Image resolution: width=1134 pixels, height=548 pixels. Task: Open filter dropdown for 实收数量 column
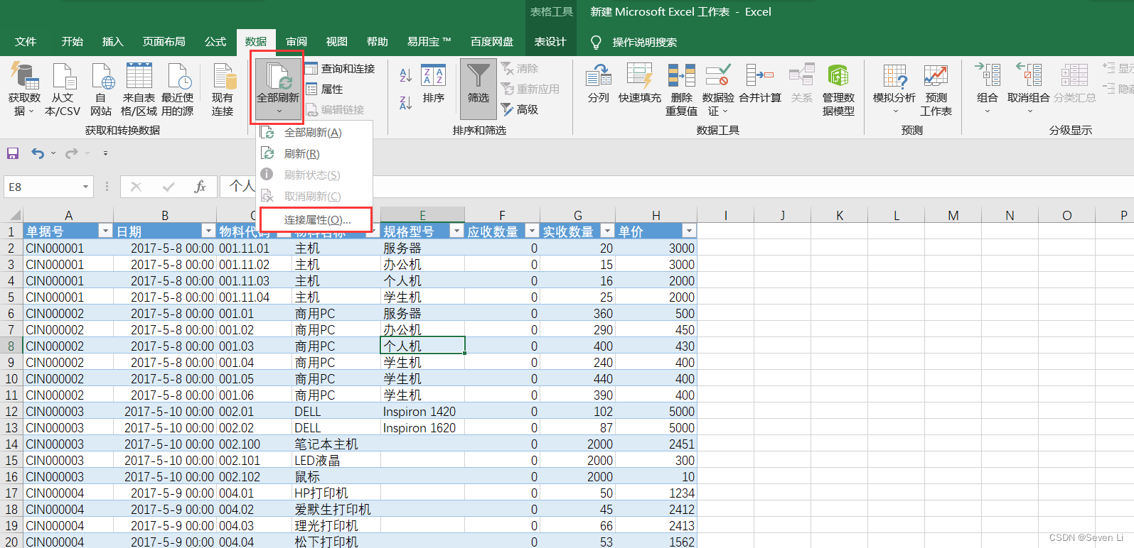click(x=607, y=231)
